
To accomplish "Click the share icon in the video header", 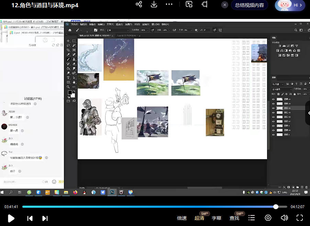I will pyautogui.click(x=139, y=4).
